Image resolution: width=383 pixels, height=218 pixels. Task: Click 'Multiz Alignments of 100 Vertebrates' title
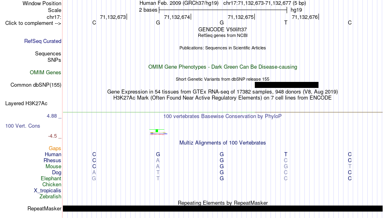pos(223,143)
